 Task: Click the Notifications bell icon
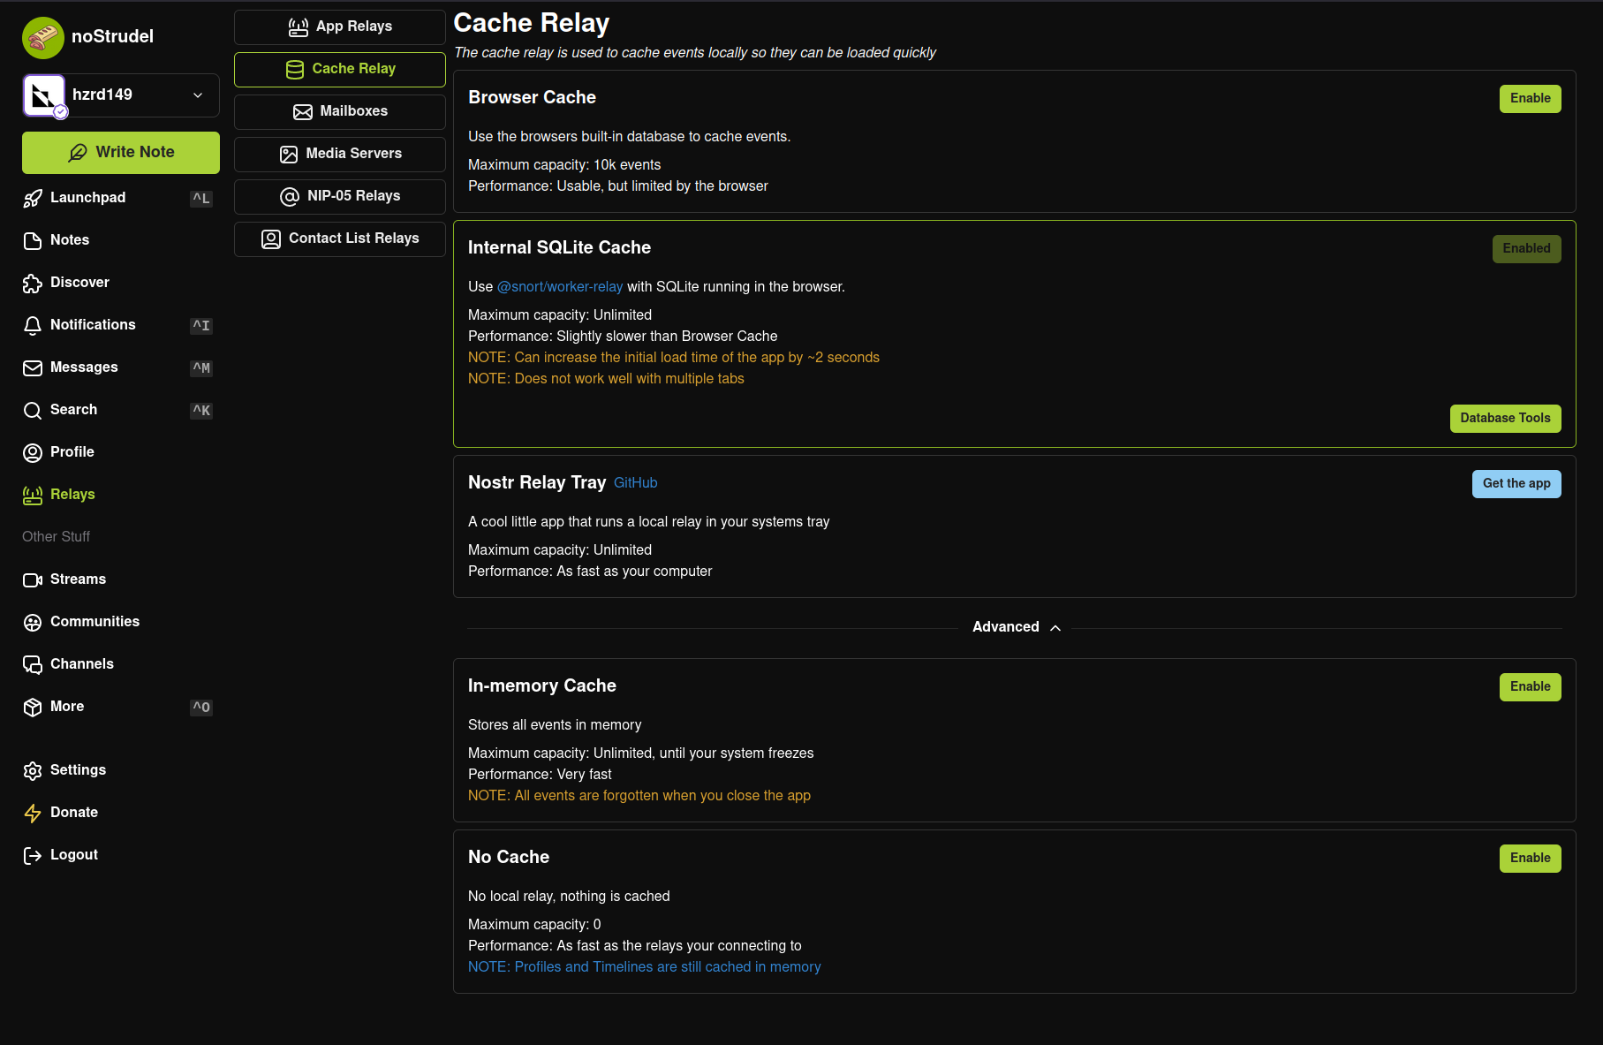33,326
